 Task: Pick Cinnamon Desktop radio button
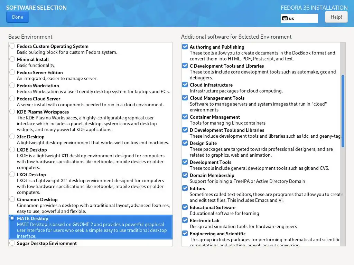(12, 199)
